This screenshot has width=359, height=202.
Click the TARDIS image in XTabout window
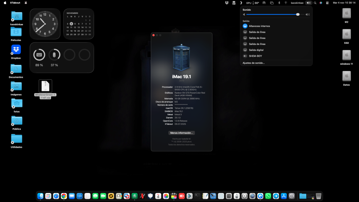click(x=182, y=58)
